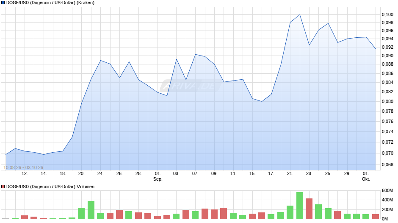
Task: Click the '0,072' price axis label
Action: pos(387,142)
